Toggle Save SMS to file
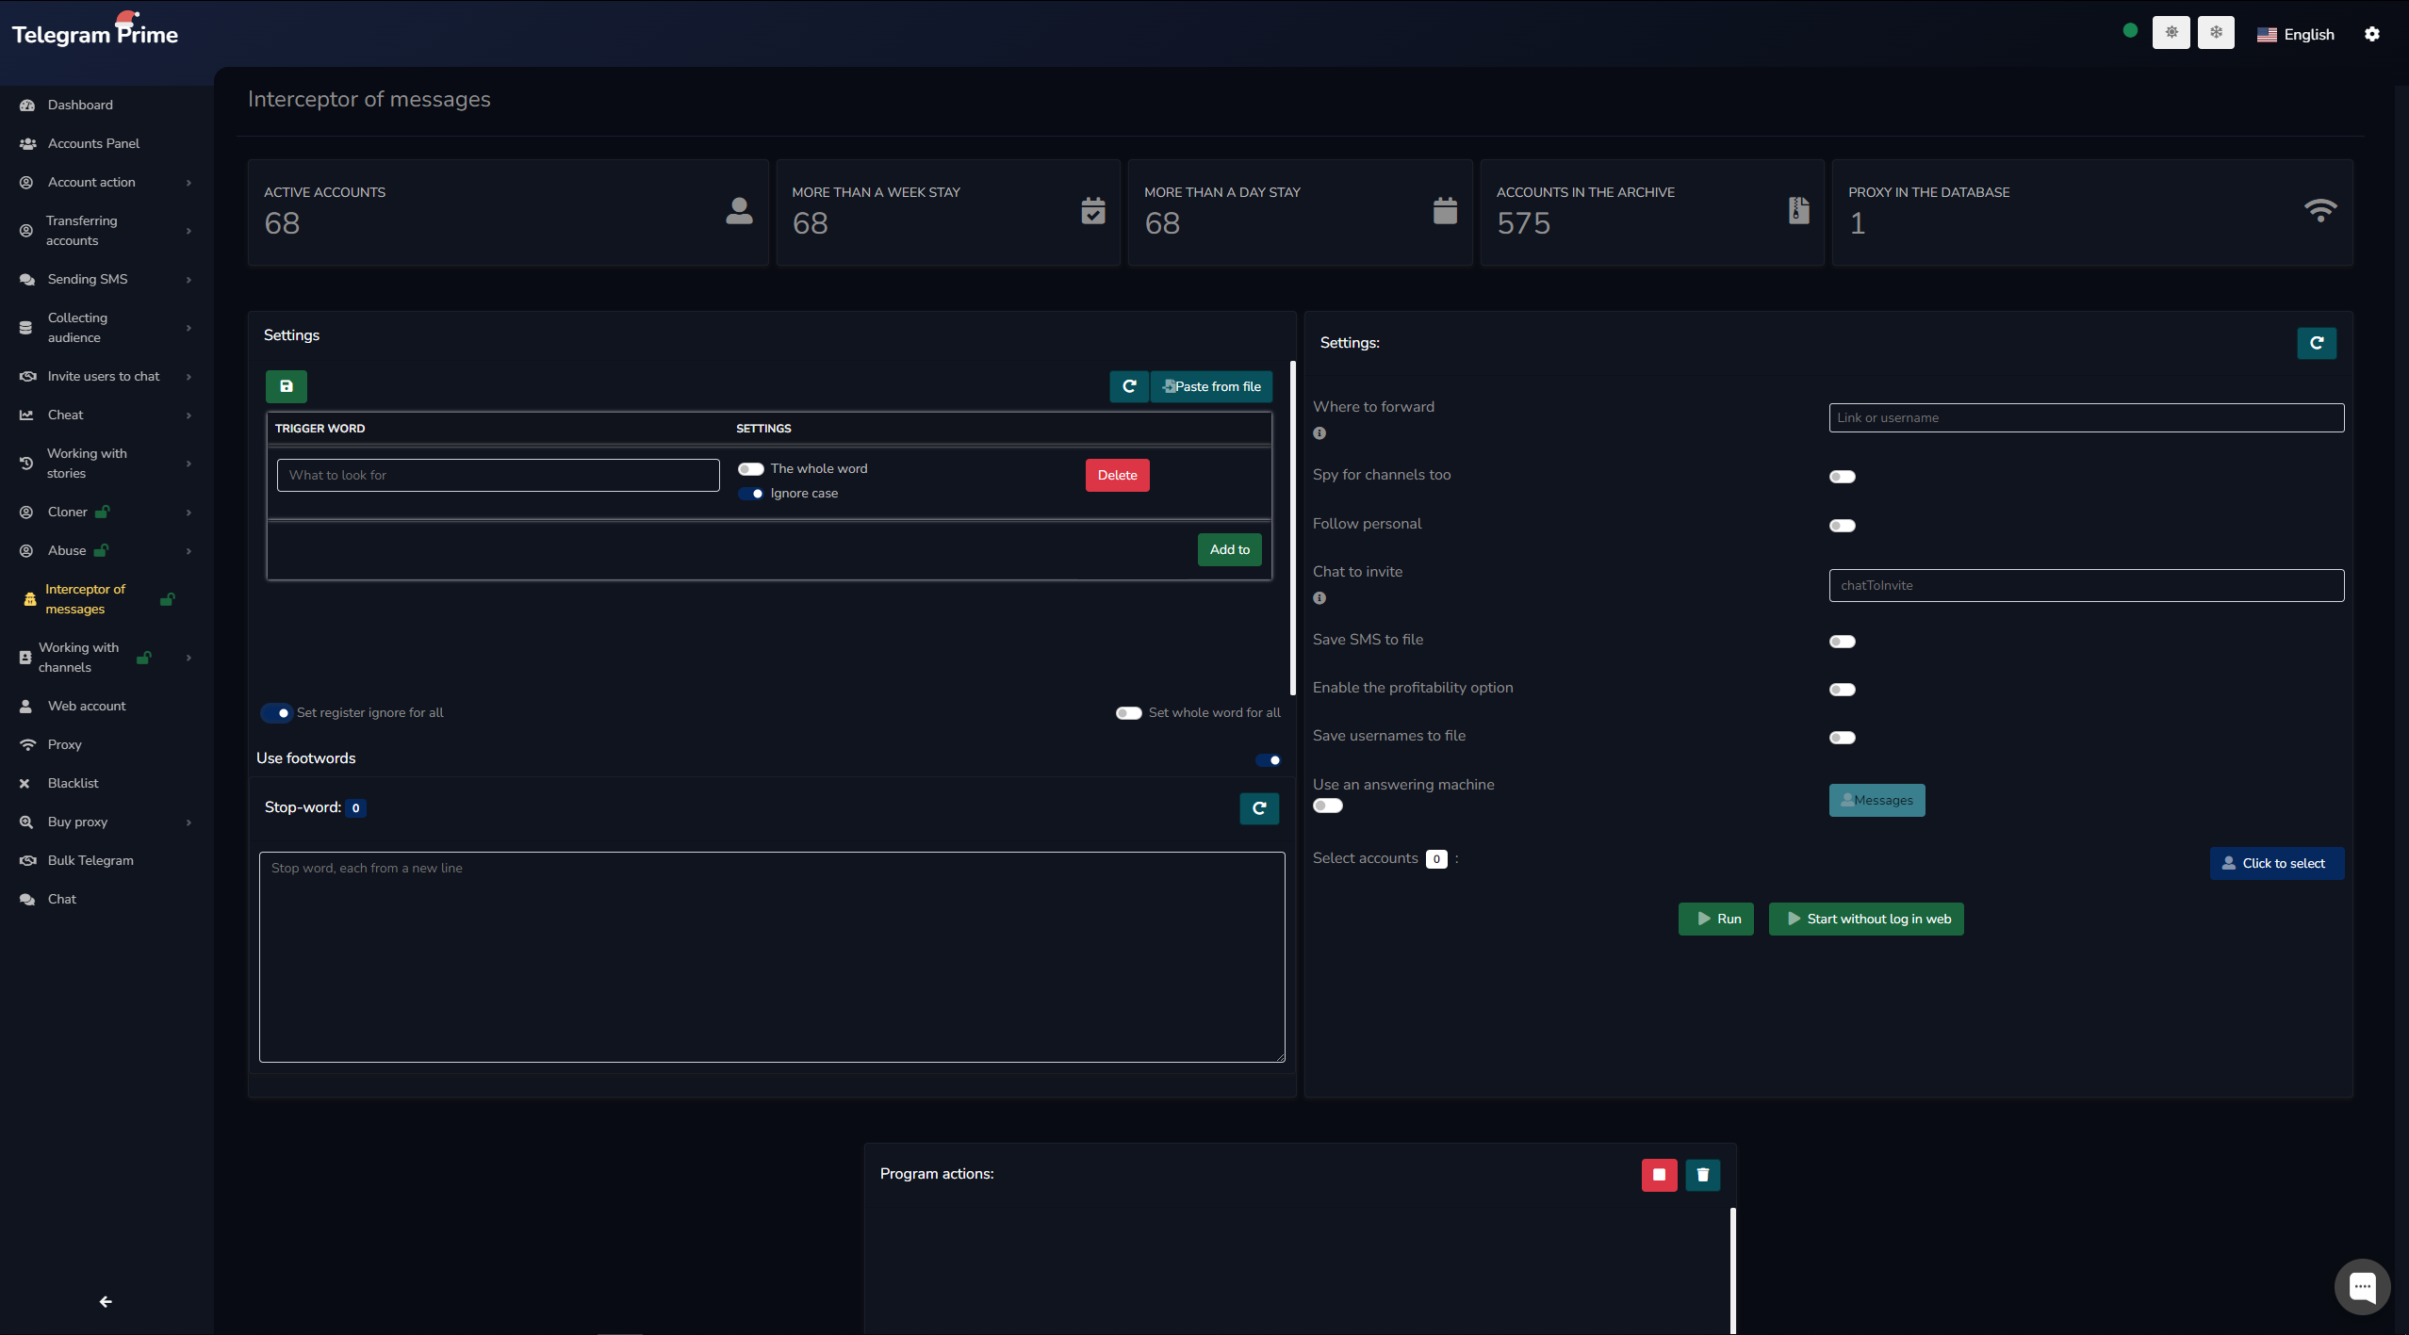Screen dimensions: 2409x1335 pos(1842,642)
